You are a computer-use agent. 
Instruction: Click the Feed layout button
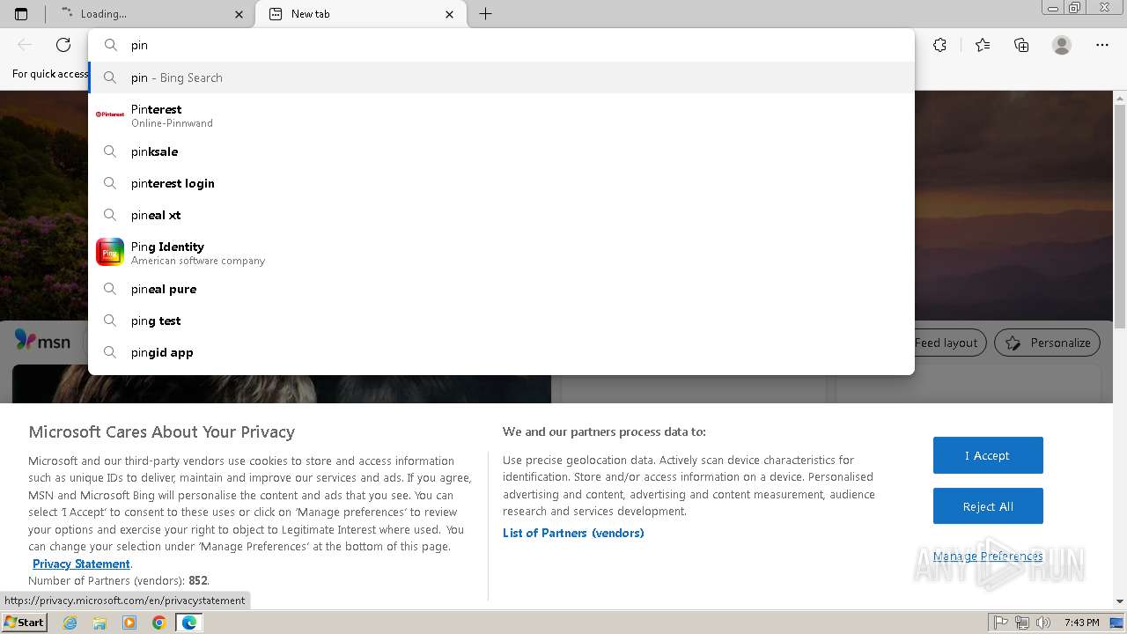[x=949, y=343]
